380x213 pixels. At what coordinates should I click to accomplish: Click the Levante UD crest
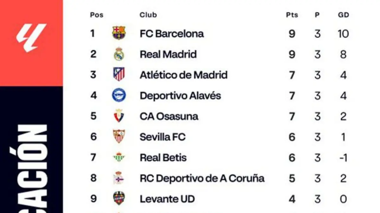tap(119, 199)
